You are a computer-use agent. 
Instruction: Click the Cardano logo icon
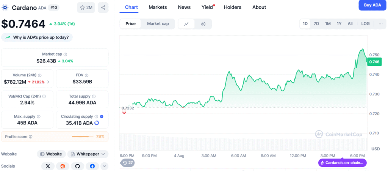(x=5, y=8)
